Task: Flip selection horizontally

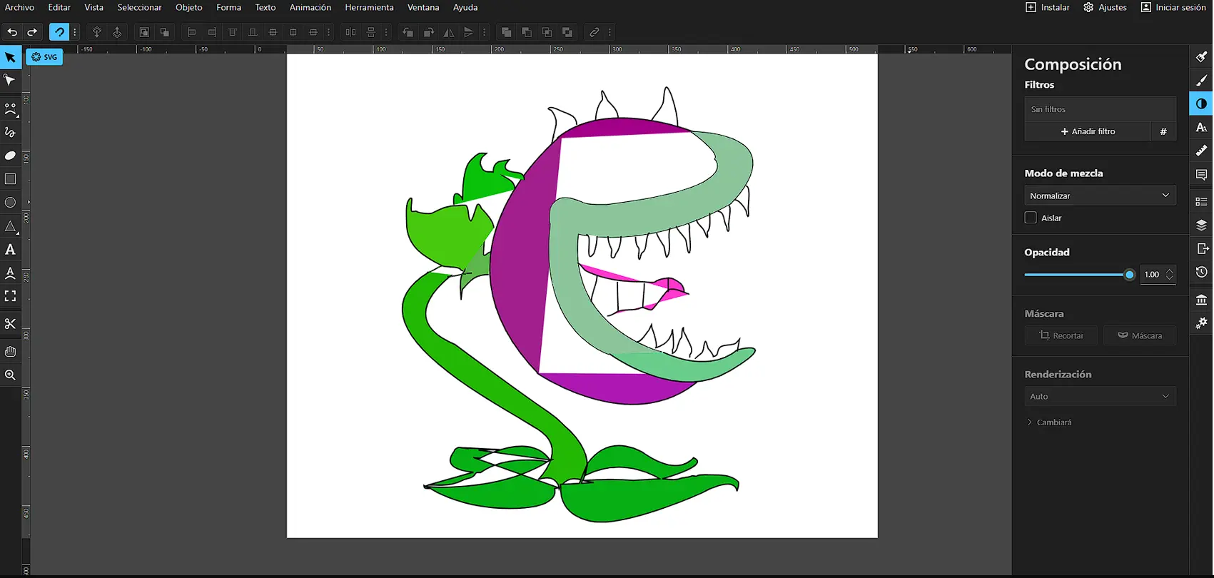Action: 448,32
